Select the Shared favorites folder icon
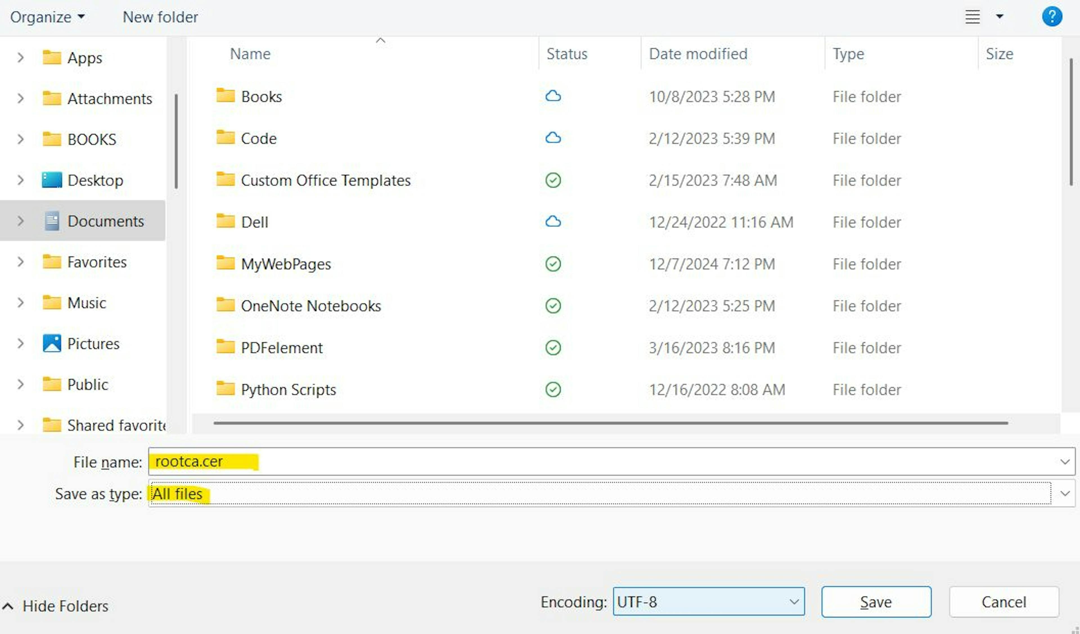 coord(52,425)
